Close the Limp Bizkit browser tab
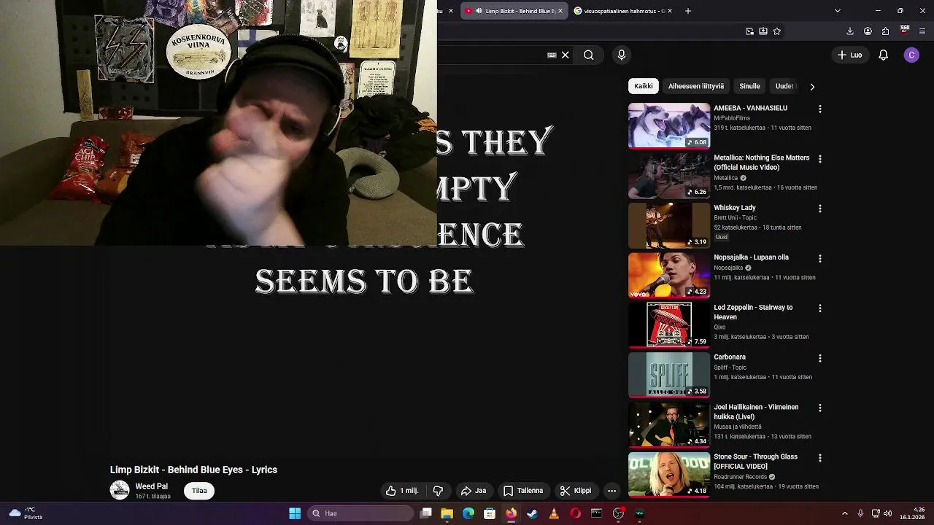The height and width of the screenshot is (525, 934). pyautogui.click(x=560, y=11)
